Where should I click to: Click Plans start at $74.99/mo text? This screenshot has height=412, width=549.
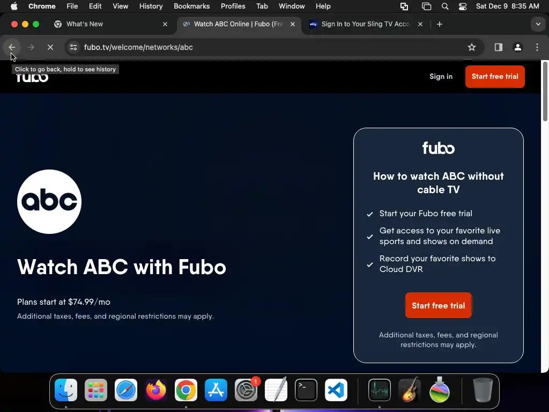coord(64,302)
